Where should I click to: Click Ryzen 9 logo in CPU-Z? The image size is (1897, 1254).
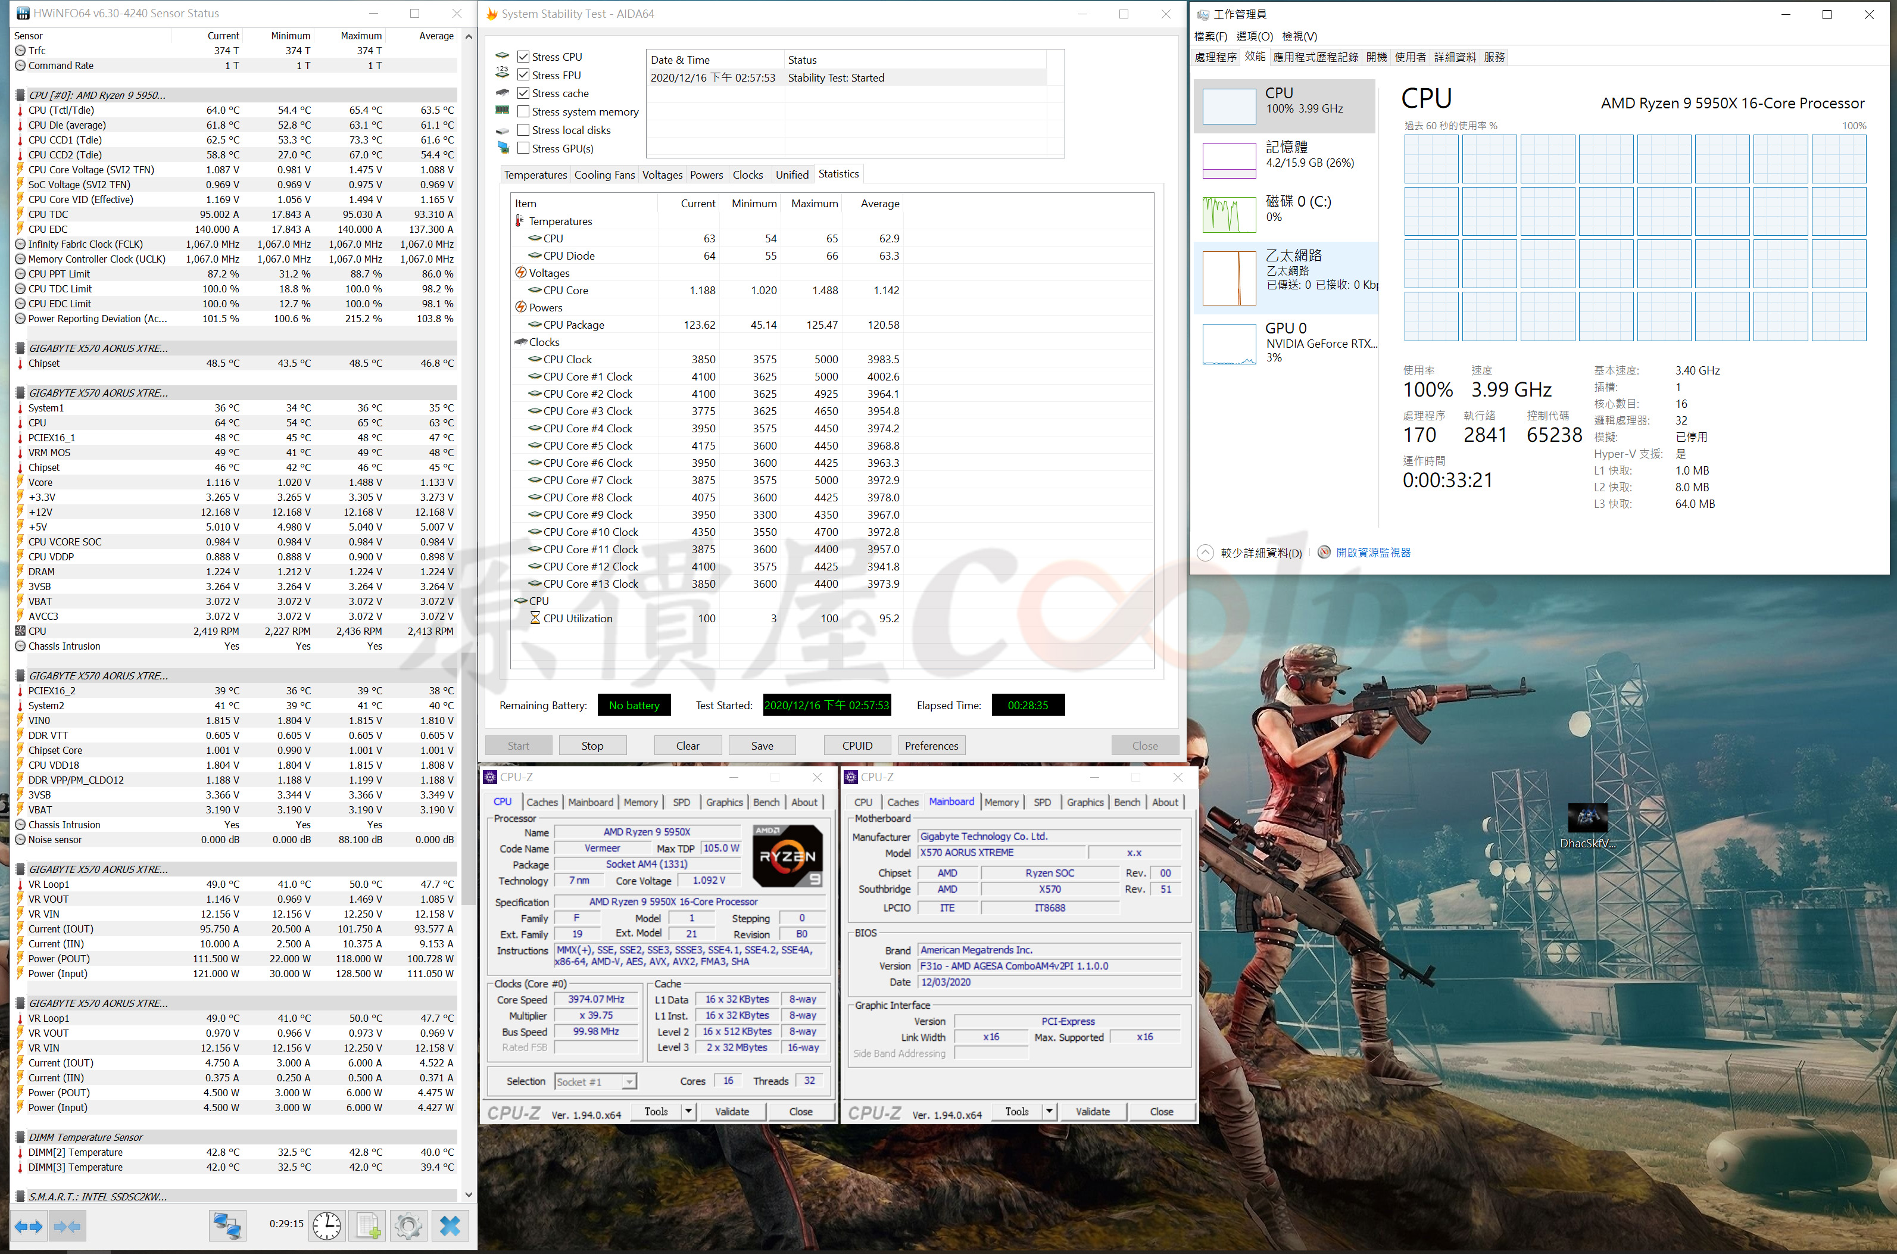(787, 856)
